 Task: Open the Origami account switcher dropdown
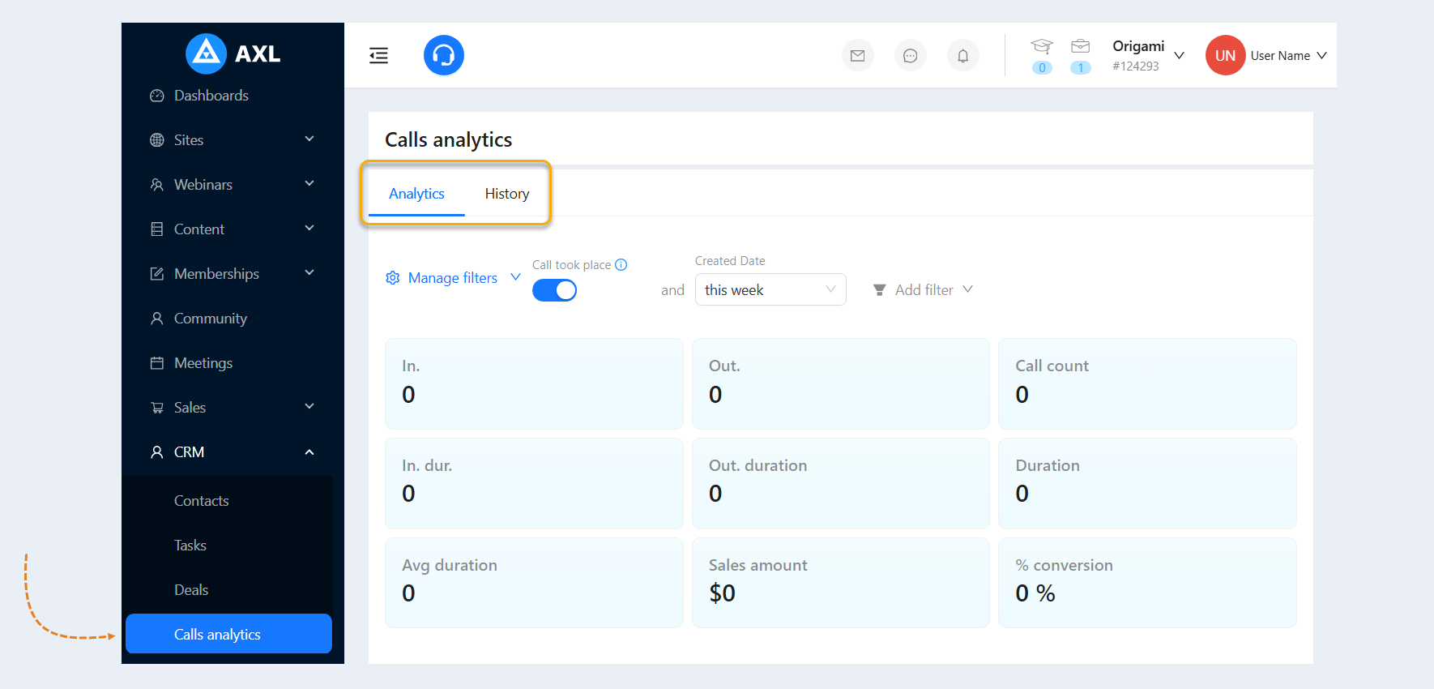click(x=1148, y=55)
